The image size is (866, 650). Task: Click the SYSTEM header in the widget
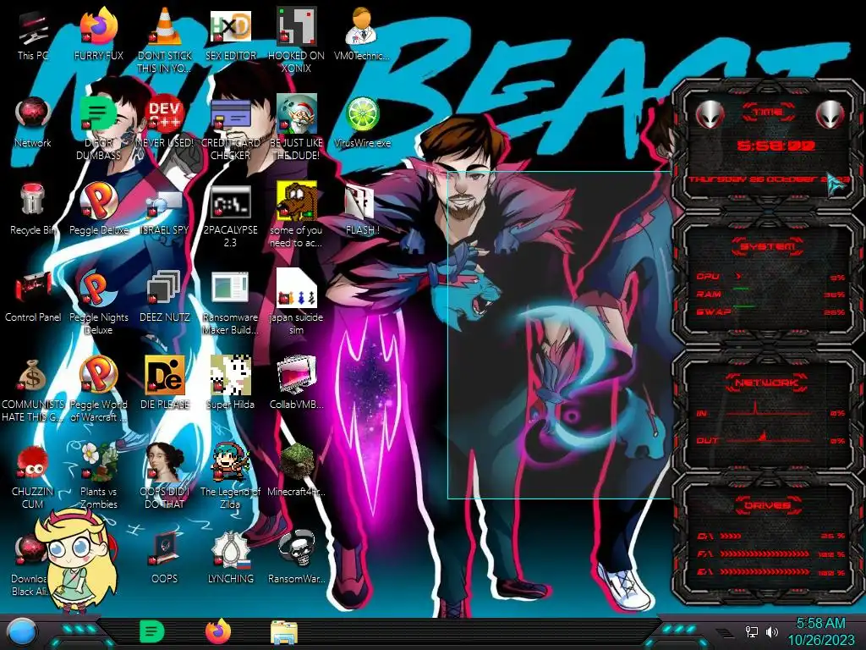point(768,246)
